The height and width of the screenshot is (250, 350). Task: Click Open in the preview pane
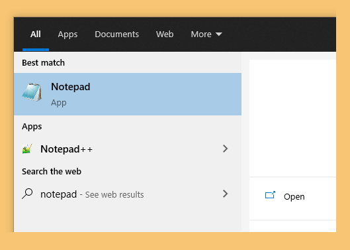pyautogui.click(x=294, y=197)
